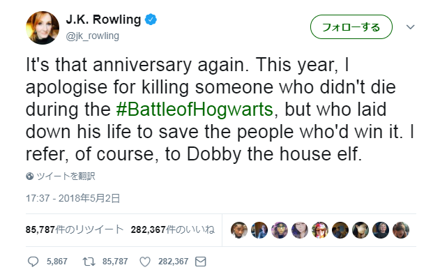Click the blue verified badge
The width and height of the screenshot is (440, 279).
coord(150,20)
